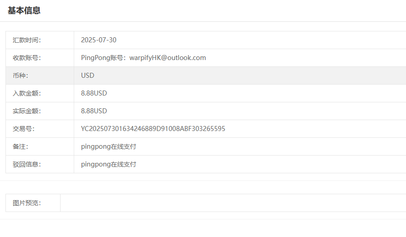Click the 备注 row label

pyautogui.click(x=20, y=146)
